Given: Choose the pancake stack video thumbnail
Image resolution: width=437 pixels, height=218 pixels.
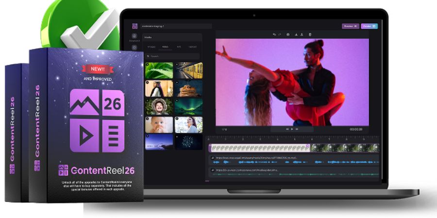Looking at the screenshot, I should (x=188, y=88).
